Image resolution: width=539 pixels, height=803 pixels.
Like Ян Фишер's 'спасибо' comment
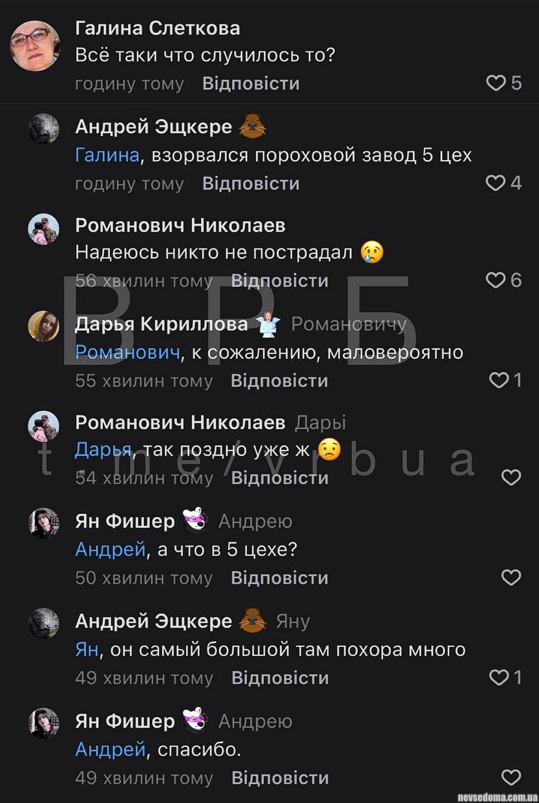tap(512, 778)
